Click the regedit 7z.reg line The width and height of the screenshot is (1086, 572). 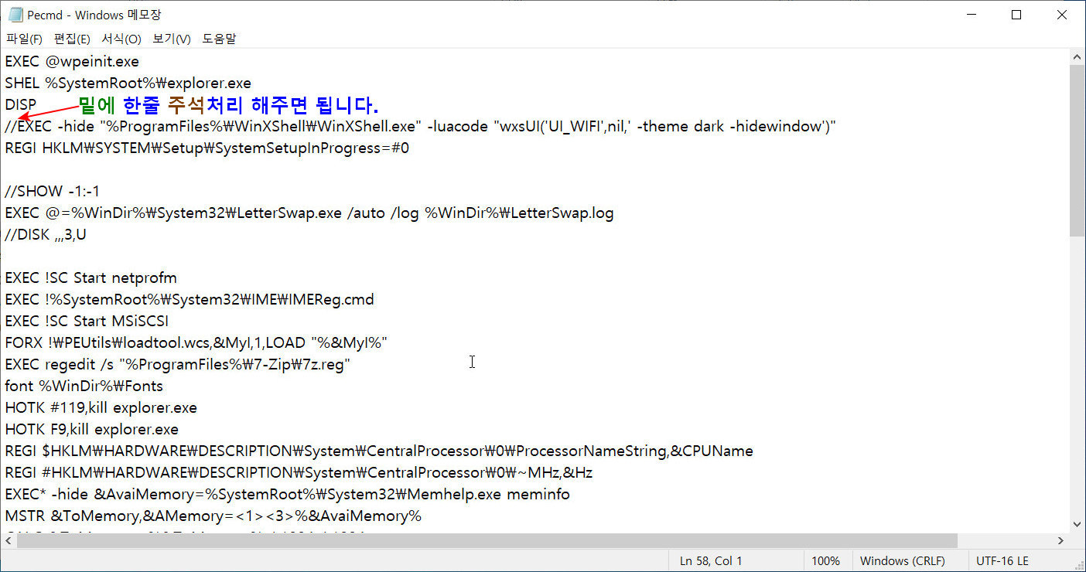[177, 364]
